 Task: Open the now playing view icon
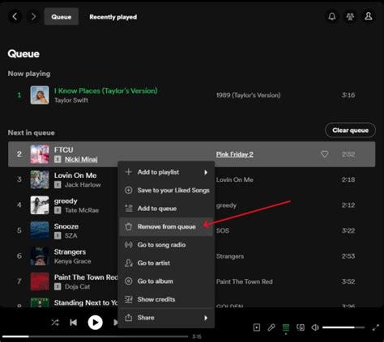[x=257, y=327]
